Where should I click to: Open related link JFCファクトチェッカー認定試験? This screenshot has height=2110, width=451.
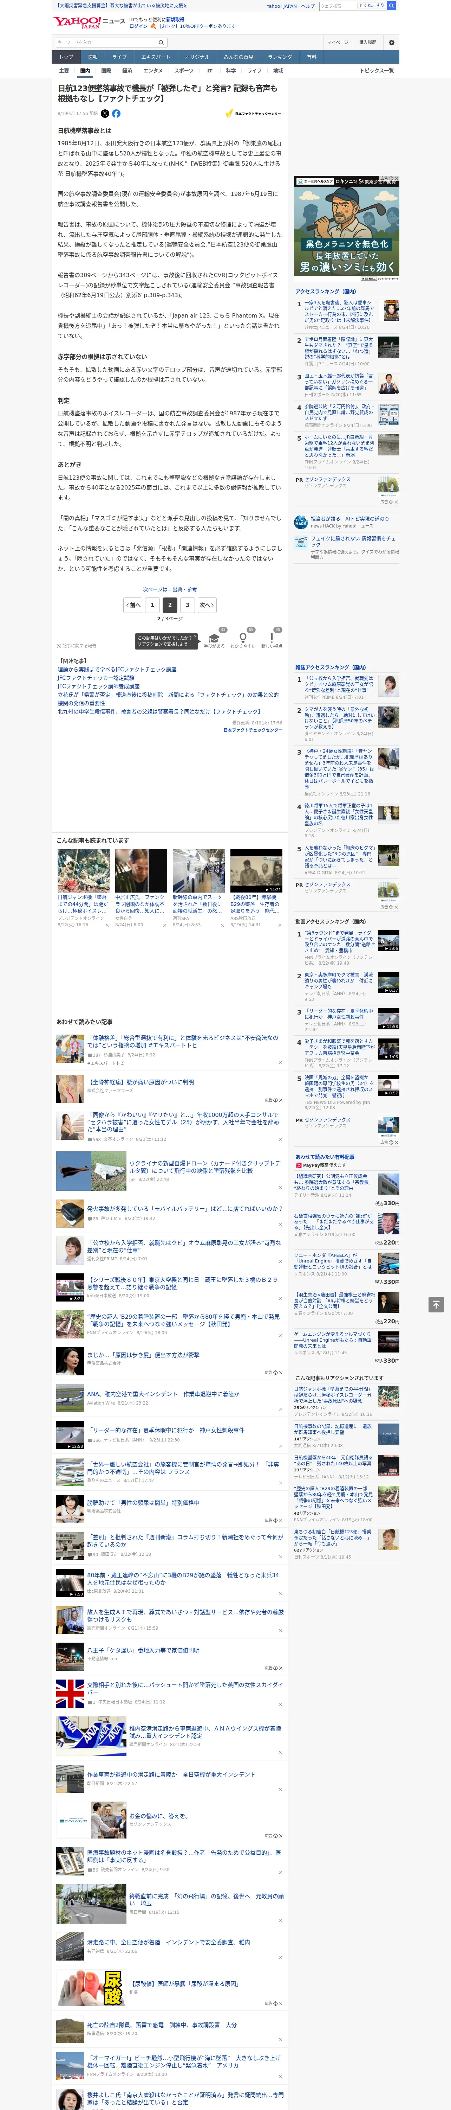click(x=96, y=678)
